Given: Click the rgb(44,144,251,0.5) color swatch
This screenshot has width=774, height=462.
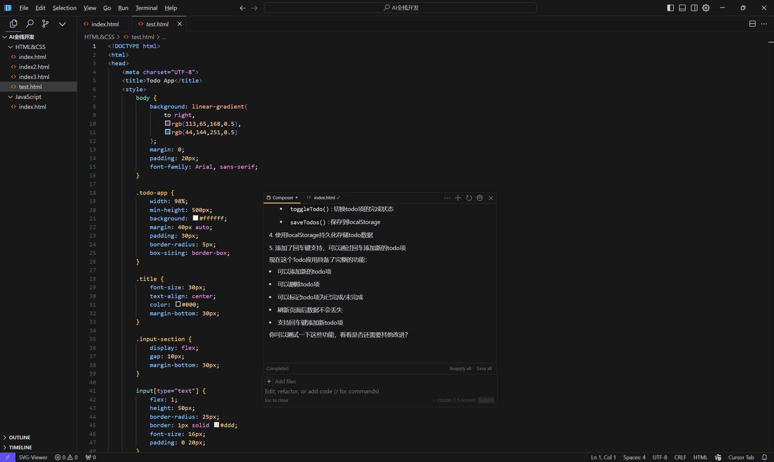Looking at the screenshot, I should pyautogui.click(x=167, y=132).
